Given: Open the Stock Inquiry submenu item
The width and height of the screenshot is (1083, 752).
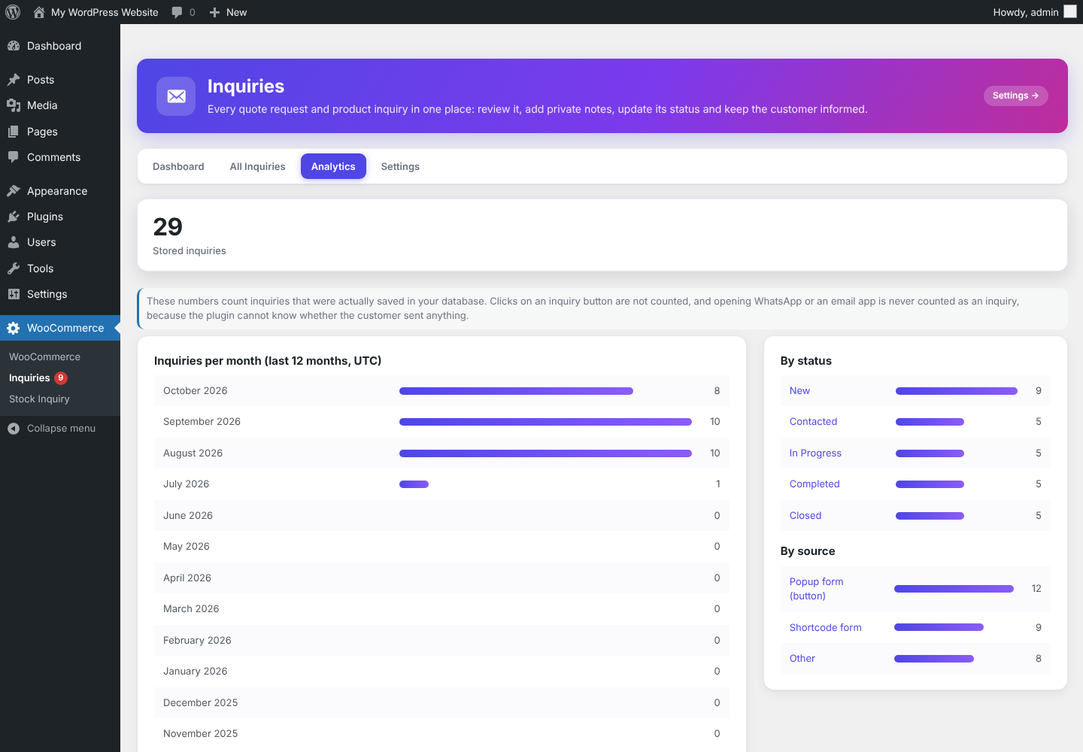Looking at the screenshot, I should point(39,399).
